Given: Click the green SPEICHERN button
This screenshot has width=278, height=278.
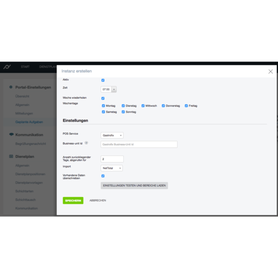Looking at the screenshot, I should click(73, 200).
